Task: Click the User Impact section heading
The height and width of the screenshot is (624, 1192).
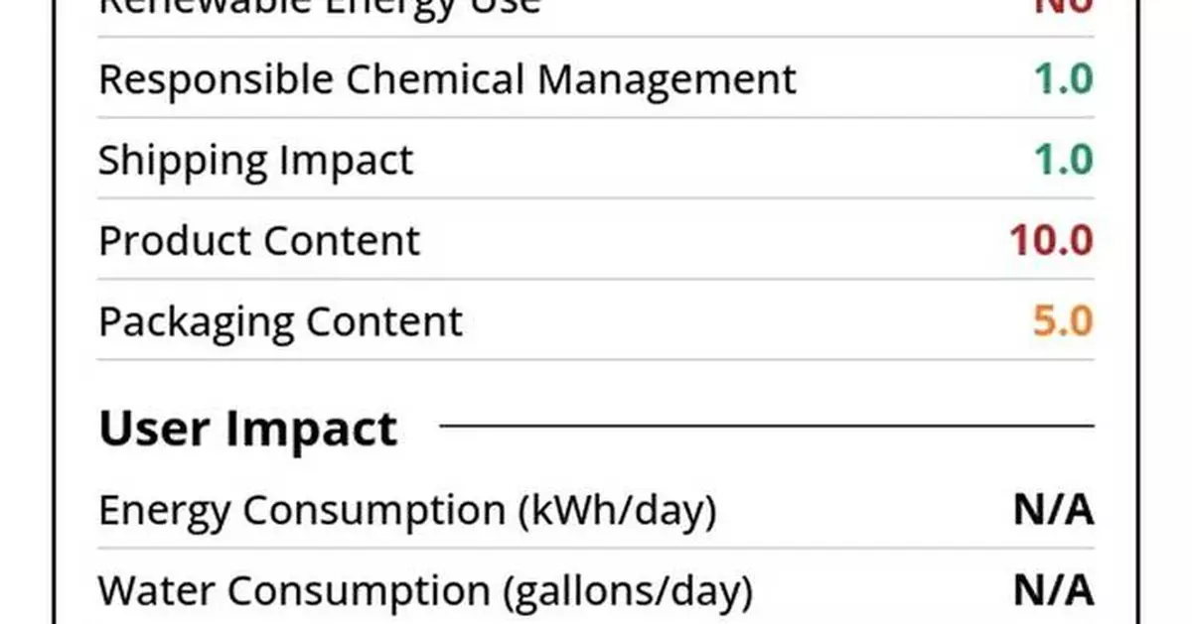Action: 247,429
